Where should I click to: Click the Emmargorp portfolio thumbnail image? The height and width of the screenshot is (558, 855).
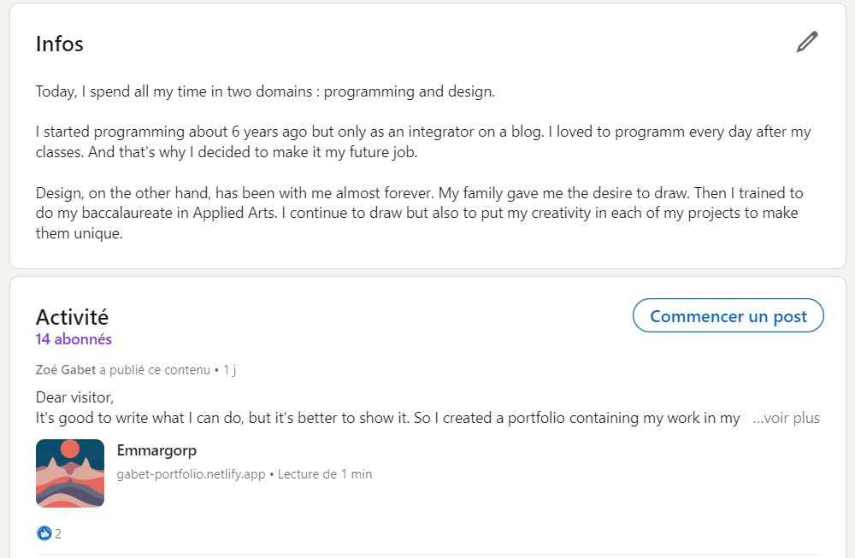[x=70, y=473]
